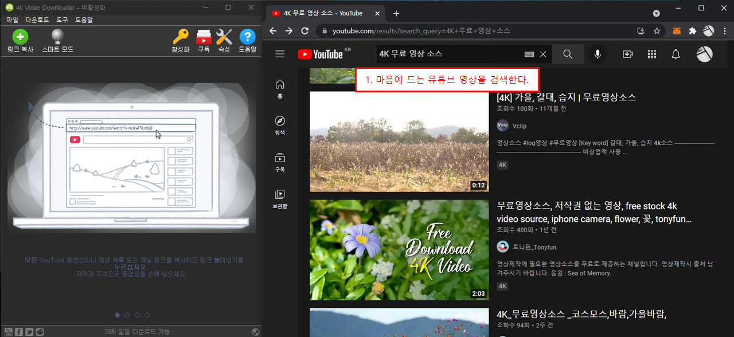This screenshot has width=734, height=337.
Task: Click the Reddit icon in downloader status bar
Action: pyautogui.click(x=38, y=332)
